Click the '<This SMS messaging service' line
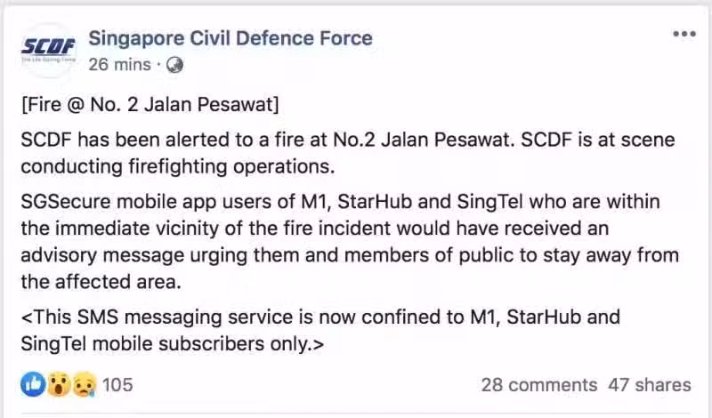 pos(320,317)
